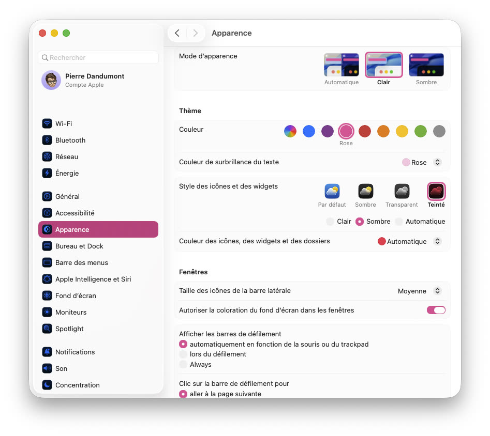Viewport: 490px width, 436px height.
Task: Click the Barre des menus icon
Action: point(47,262)
